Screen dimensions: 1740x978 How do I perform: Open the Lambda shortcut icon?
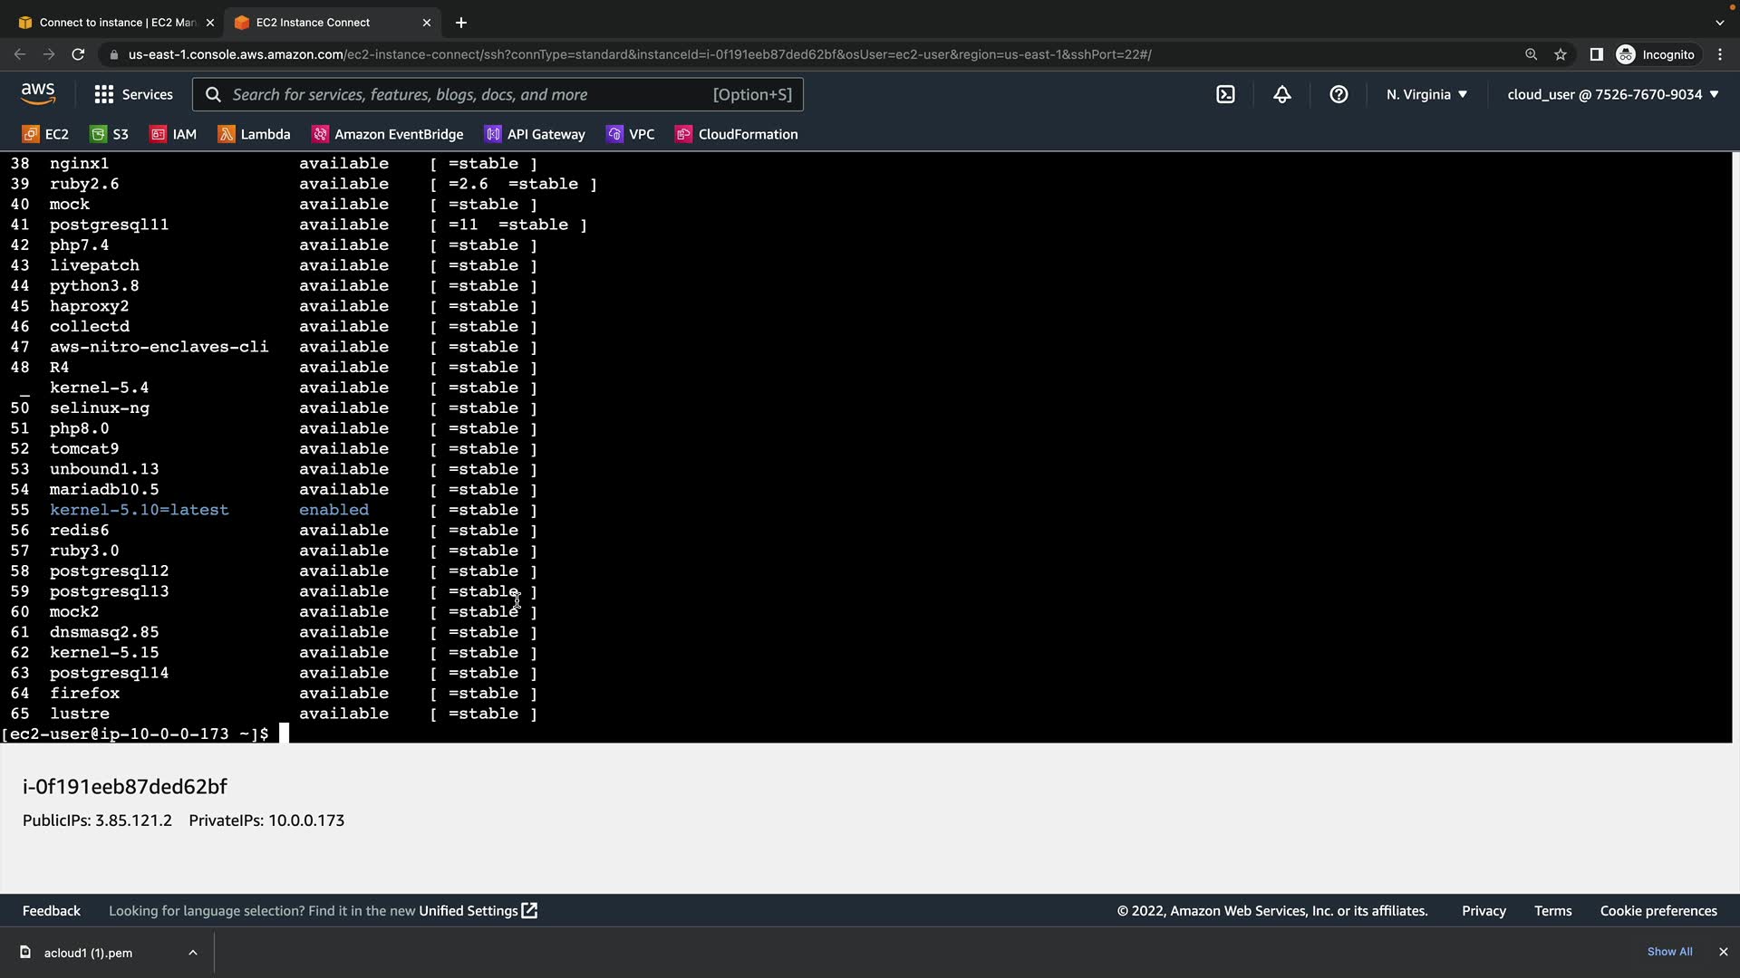point(227,134)
